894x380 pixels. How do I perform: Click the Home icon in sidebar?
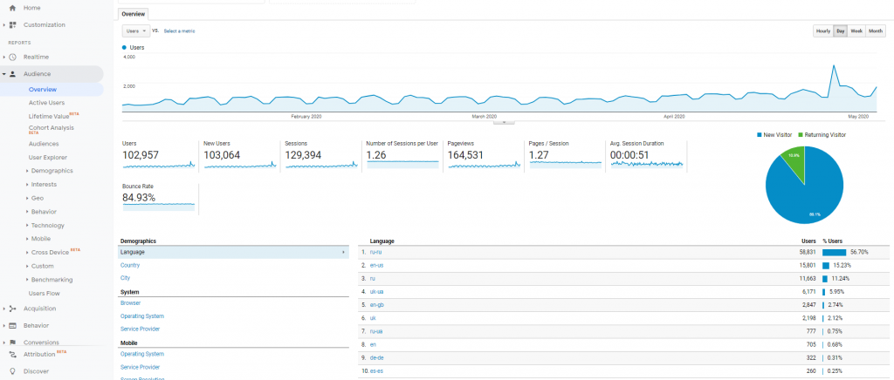[12, 8]
